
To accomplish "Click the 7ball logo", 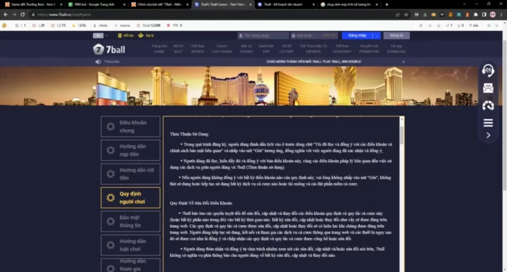I will coord(106,49).
